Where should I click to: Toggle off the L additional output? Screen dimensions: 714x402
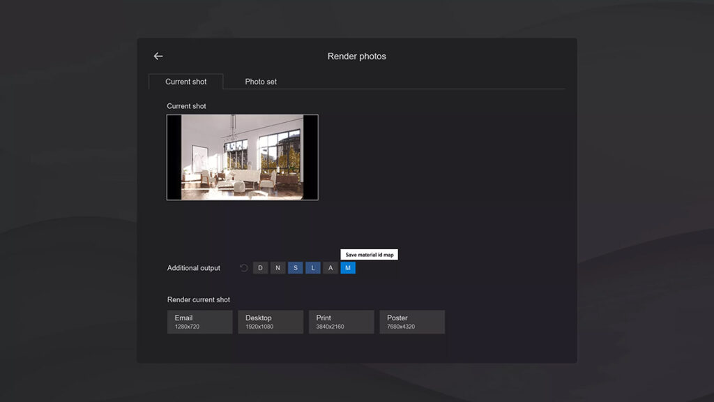tap(312, 267)
